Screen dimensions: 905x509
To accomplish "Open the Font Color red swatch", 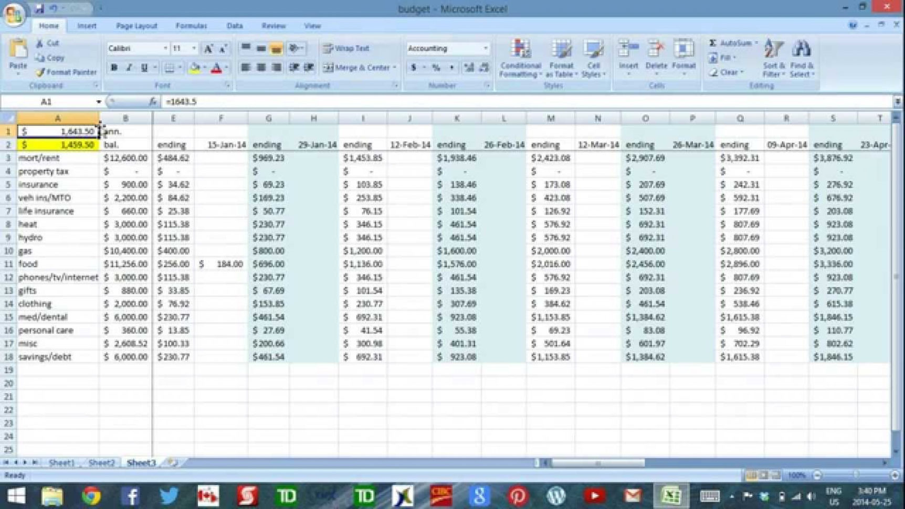I will pos(216,67).
